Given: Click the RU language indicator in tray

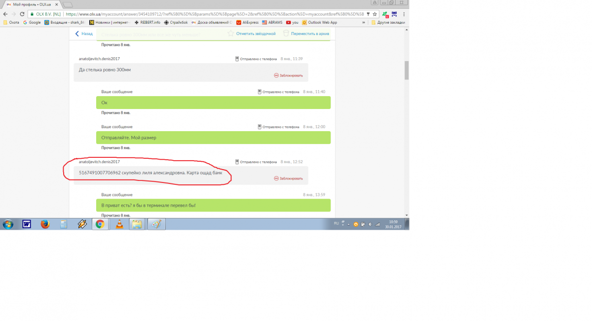Looking at the screenshot, I should (x=336, y=223).
